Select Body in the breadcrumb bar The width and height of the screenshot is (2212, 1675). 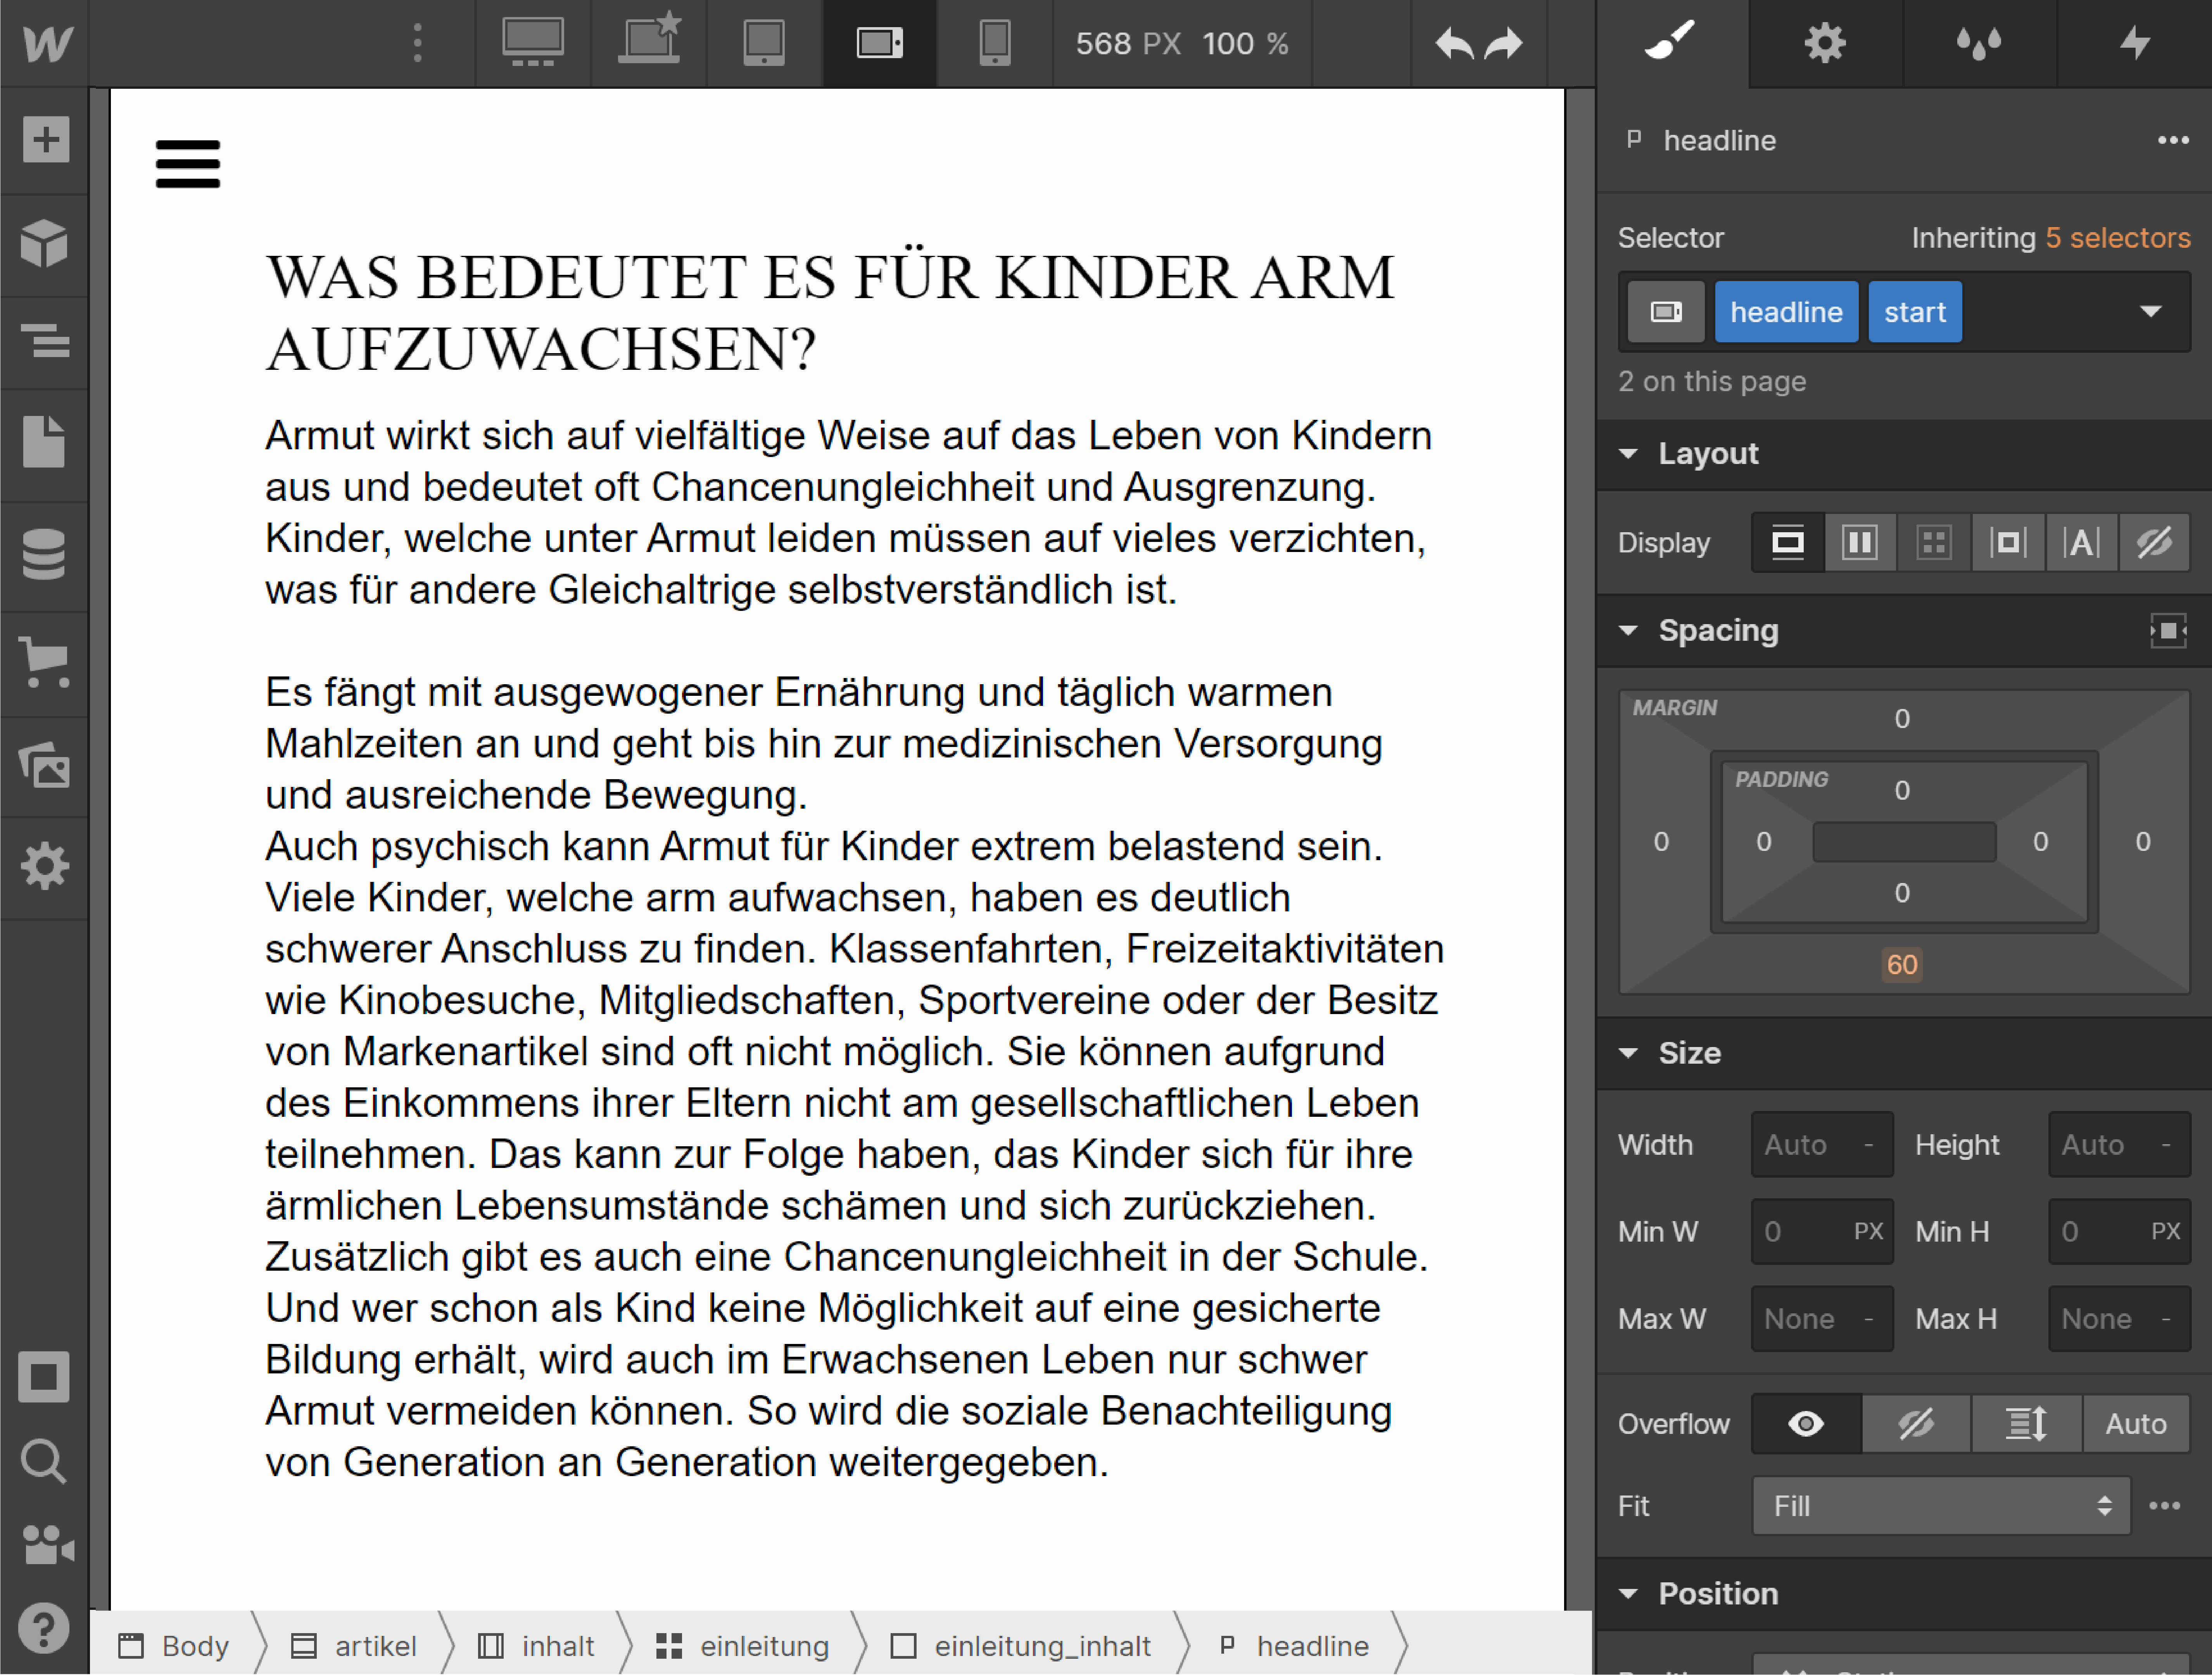tap(174, 1645)
